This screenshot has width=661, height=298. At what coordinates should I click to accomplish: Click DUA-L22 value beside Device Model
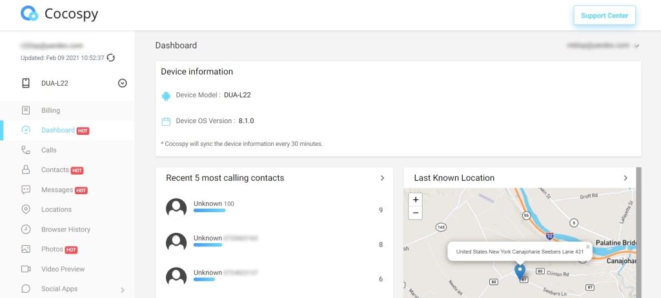(x=238, y=95)
